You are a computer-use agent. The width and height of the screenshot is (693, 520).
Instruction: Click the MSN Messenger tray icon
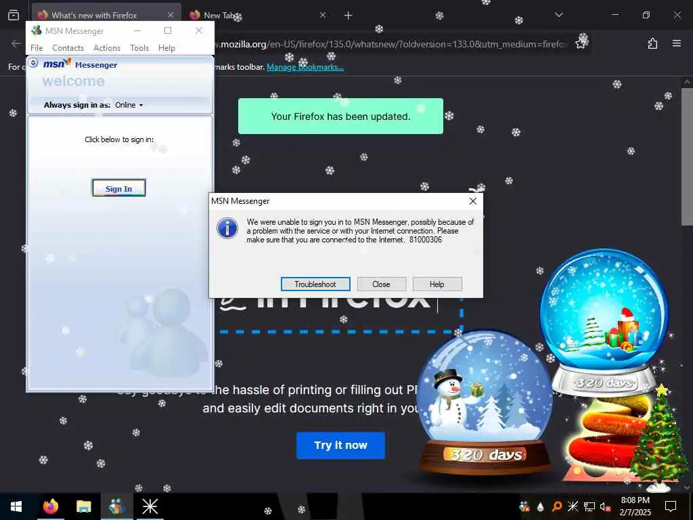524,506
